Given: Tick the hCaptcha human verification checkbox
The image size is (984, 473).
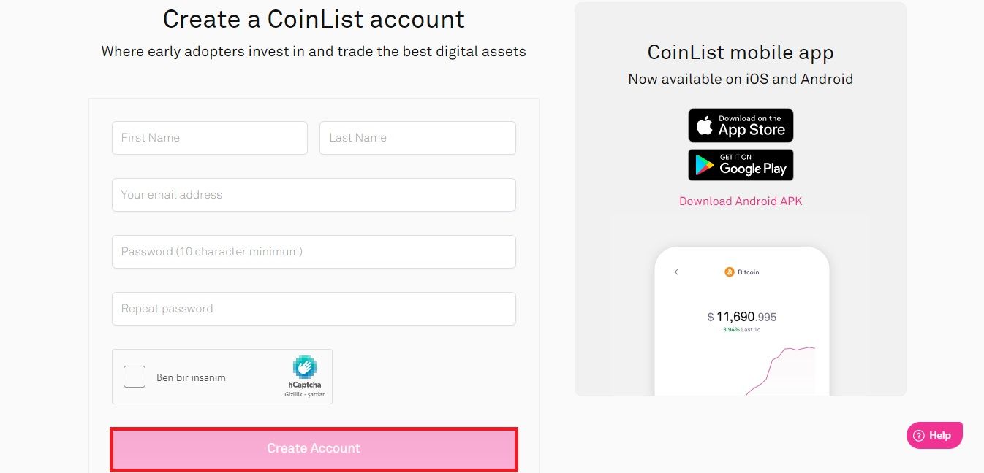Looking at the screenshot, I should tap(135, 377).
